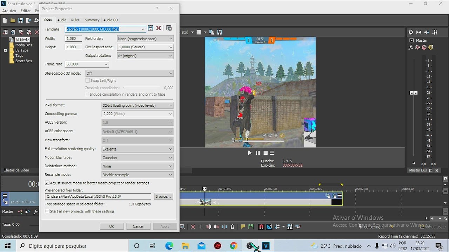Play the video preview
This screenshot has width=449, height=252.
tap(250, 153)
